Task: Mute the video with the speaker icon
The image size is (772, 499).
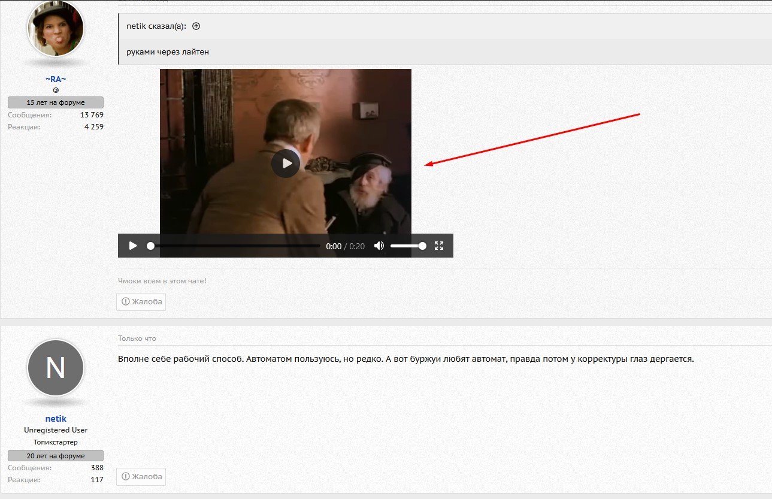Action: point(379,246)
